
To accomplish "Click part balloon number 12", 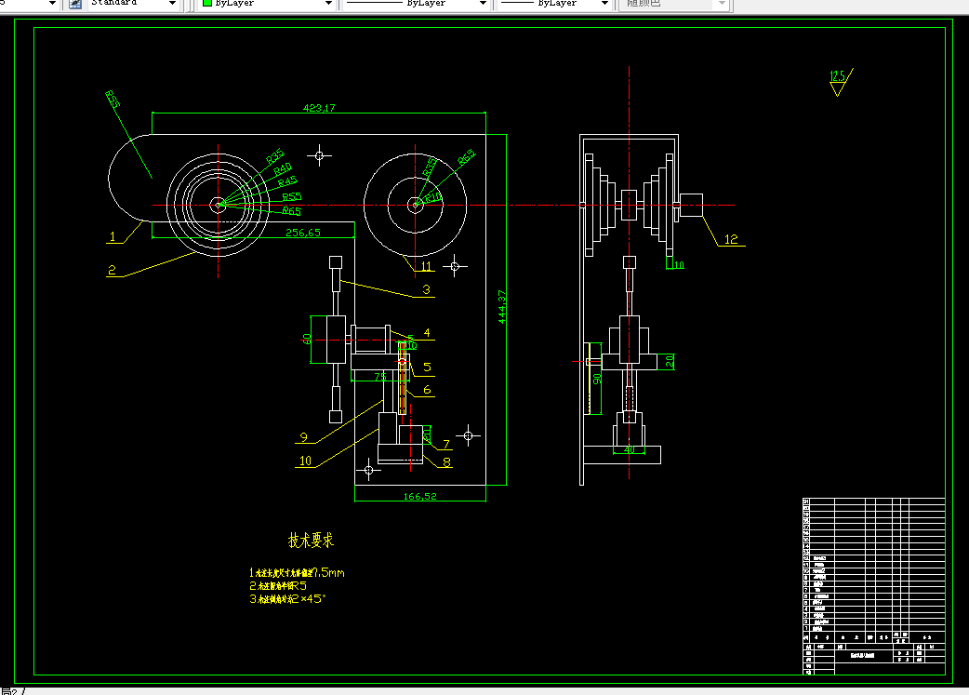I will tap(731, 239).
